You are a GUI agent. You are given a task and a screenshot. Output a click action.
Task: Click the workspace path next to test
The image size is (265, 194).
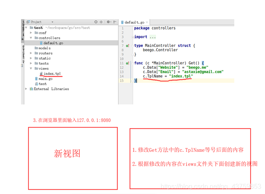[68, 28]
